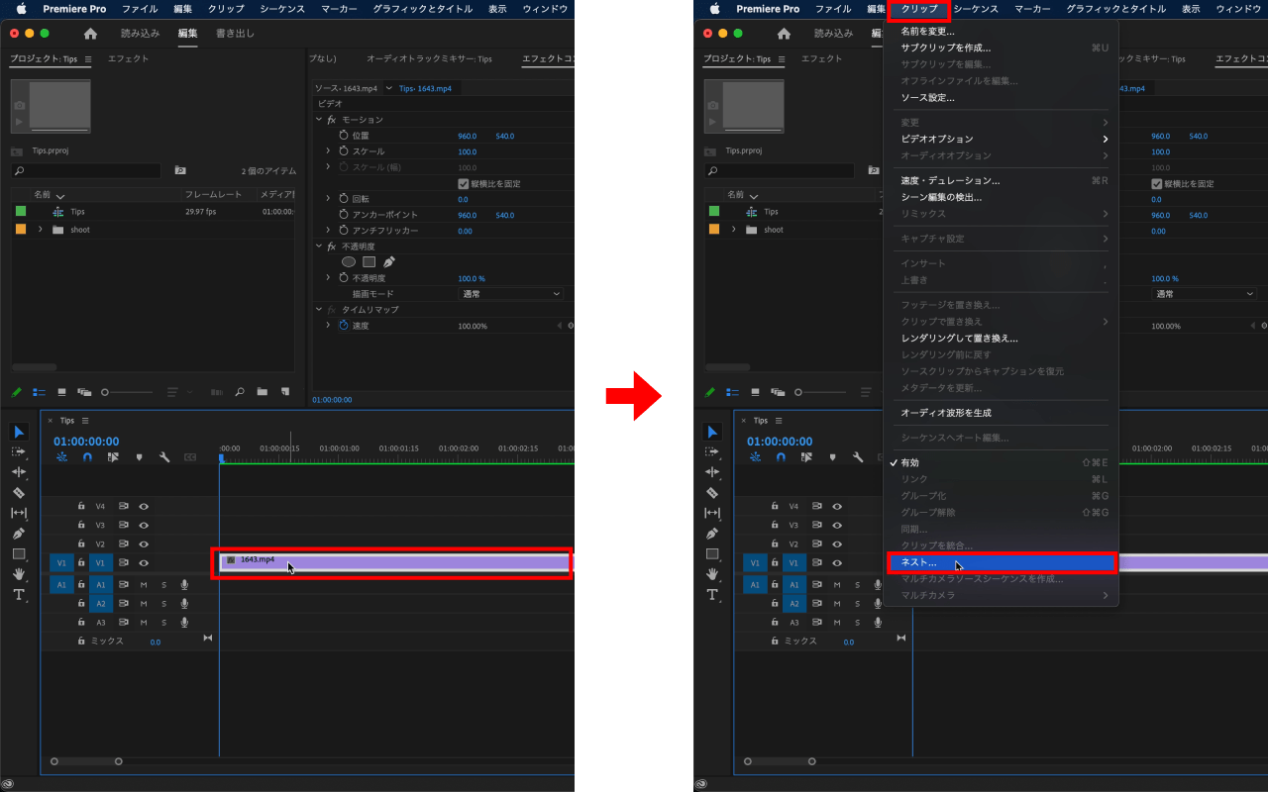This screenshot has width=1268, height=792.
Task: Open Find magnifier at left project panel bottom
Action: (x=240, y=392)
